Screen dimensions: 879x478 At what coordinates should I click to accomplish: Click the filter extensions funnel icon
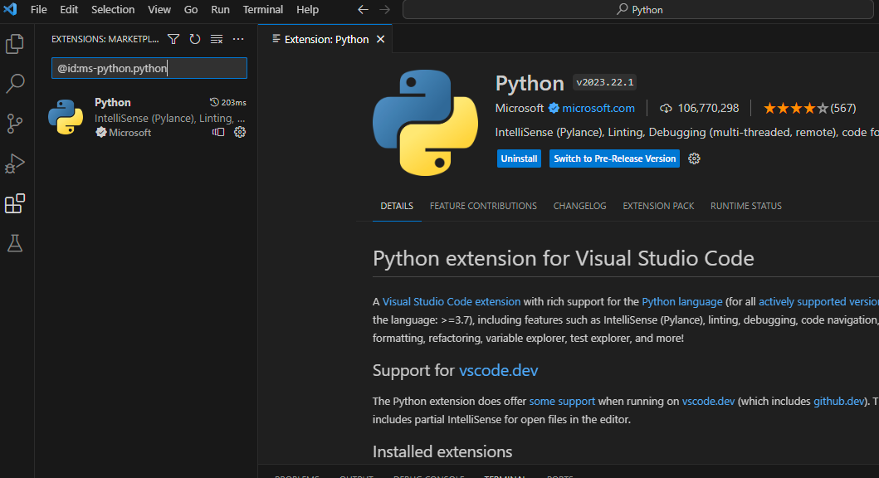pyautogui.click(x=173, y=39)
